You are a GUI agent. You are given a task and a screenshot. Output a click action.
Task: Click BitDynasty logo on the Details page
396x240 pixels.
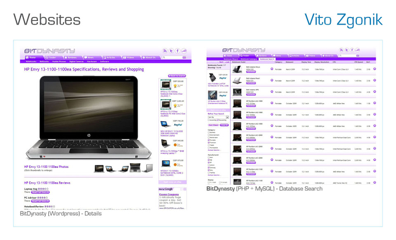pos(49,51)
